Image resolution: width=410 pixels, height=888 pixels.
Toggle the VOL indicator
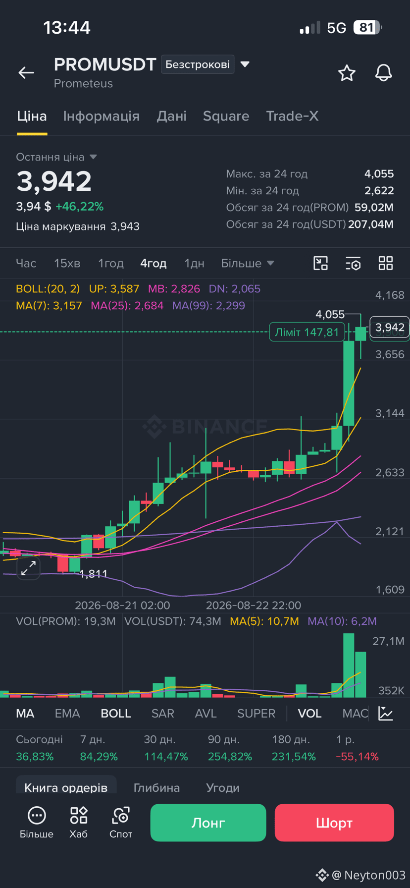(x=310, y=714)
